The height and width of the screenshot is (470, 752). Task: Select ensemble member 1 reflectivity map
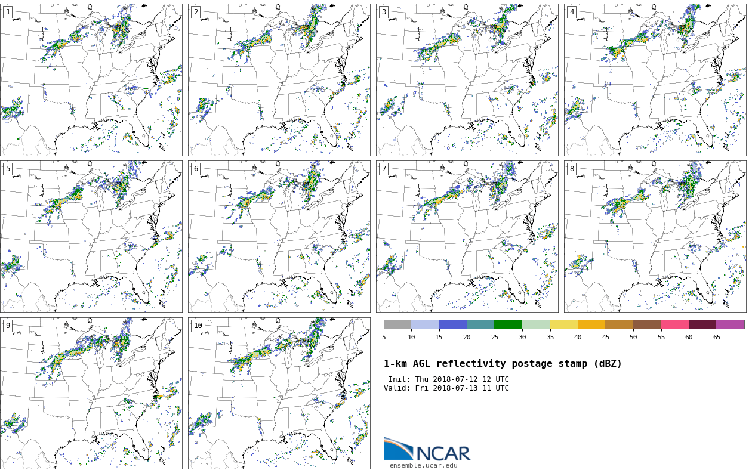click(x=91, y=80)
